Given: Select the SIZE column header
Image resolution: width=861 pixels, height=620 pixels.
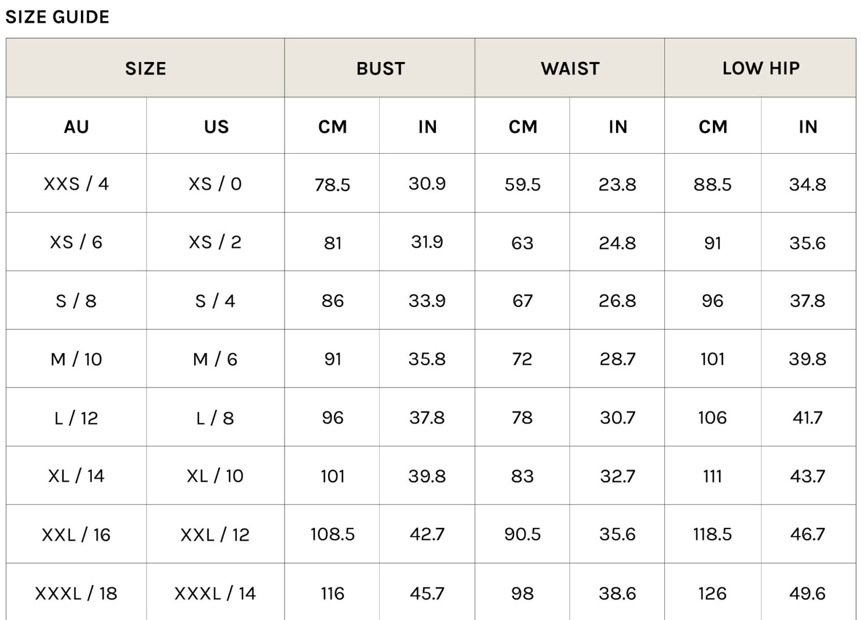Looking at the screenshot, I should pyautogui.click(x=146, y=68).
